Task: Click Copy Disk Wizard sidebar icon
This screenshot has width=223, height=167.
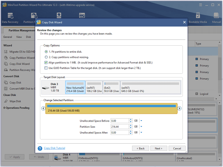Action: point(6,64)
